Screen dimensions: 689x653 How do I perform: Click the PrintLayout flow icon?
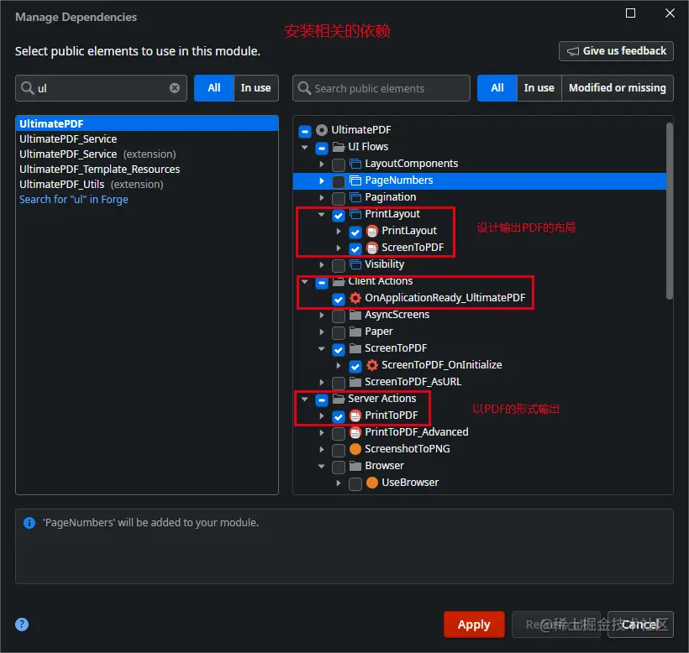(x=355, y=214)
